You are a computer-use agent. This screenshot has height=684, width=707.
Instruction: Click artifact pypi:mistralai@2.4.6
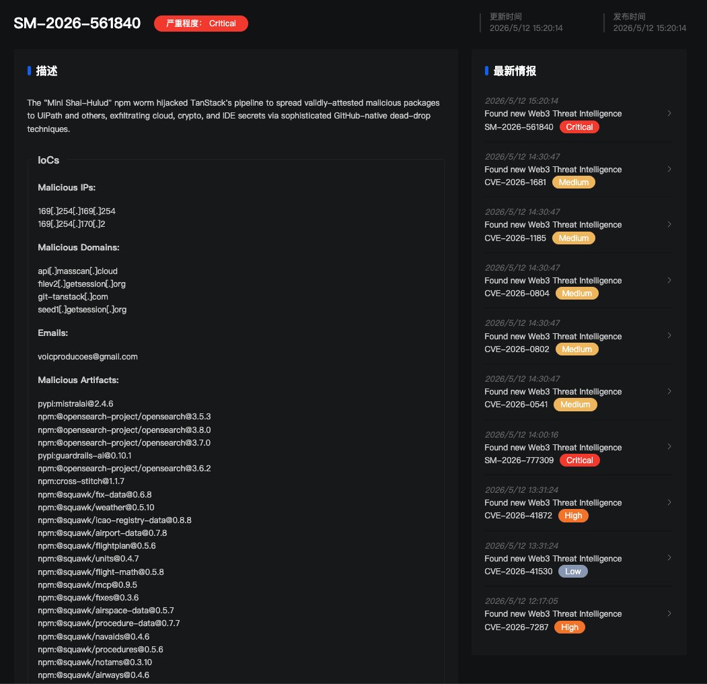[76, 404]
